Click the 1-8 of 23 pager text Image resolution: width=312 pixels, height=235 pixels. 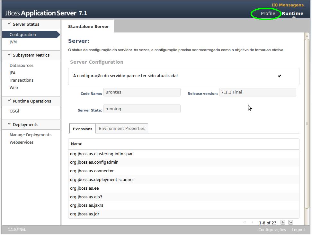click(268, 223)
